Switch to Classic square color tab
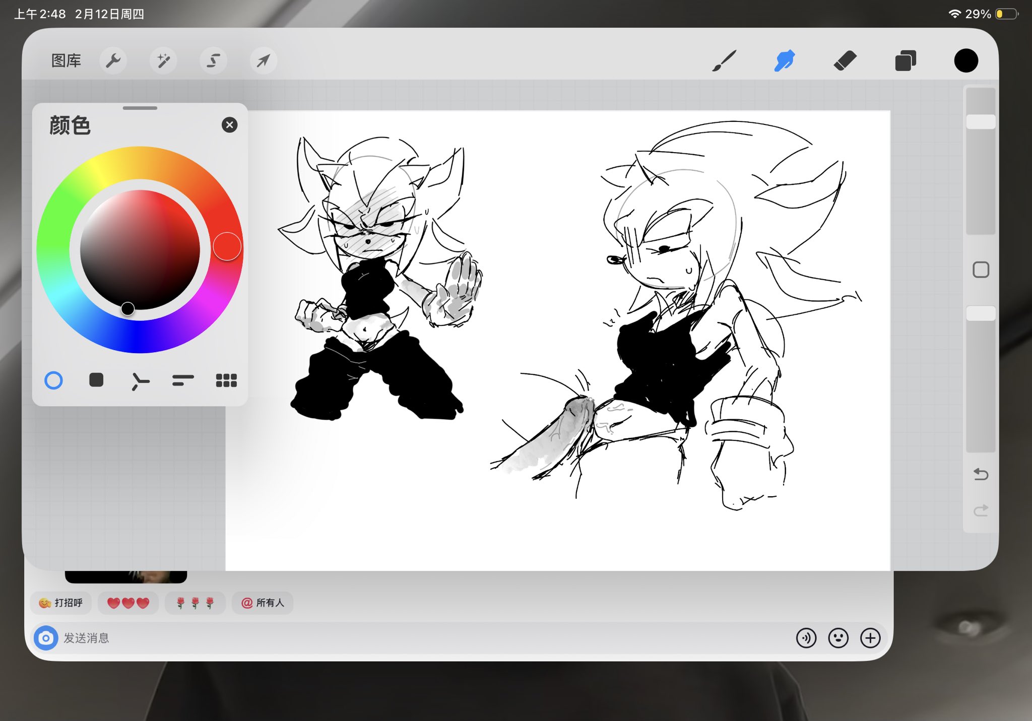The image size is (1032, 721). [x=96, y=380]
